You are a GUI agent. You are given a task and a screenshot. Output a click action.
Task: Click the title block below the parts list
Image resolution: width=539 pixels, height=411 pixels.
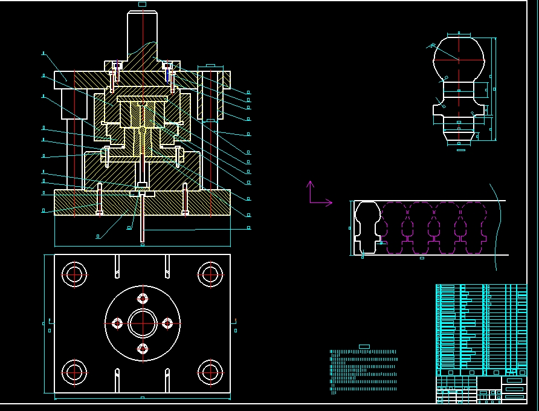click(x=481, y=389)
